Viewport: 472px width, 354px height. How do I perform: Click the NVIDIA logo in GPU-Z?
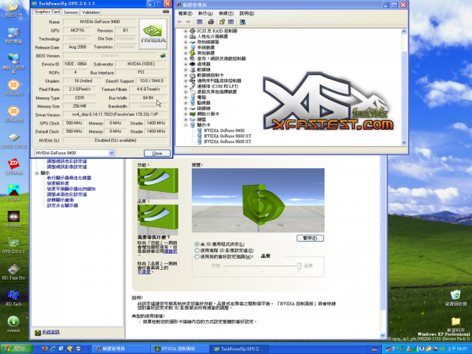tap(153, 34)
